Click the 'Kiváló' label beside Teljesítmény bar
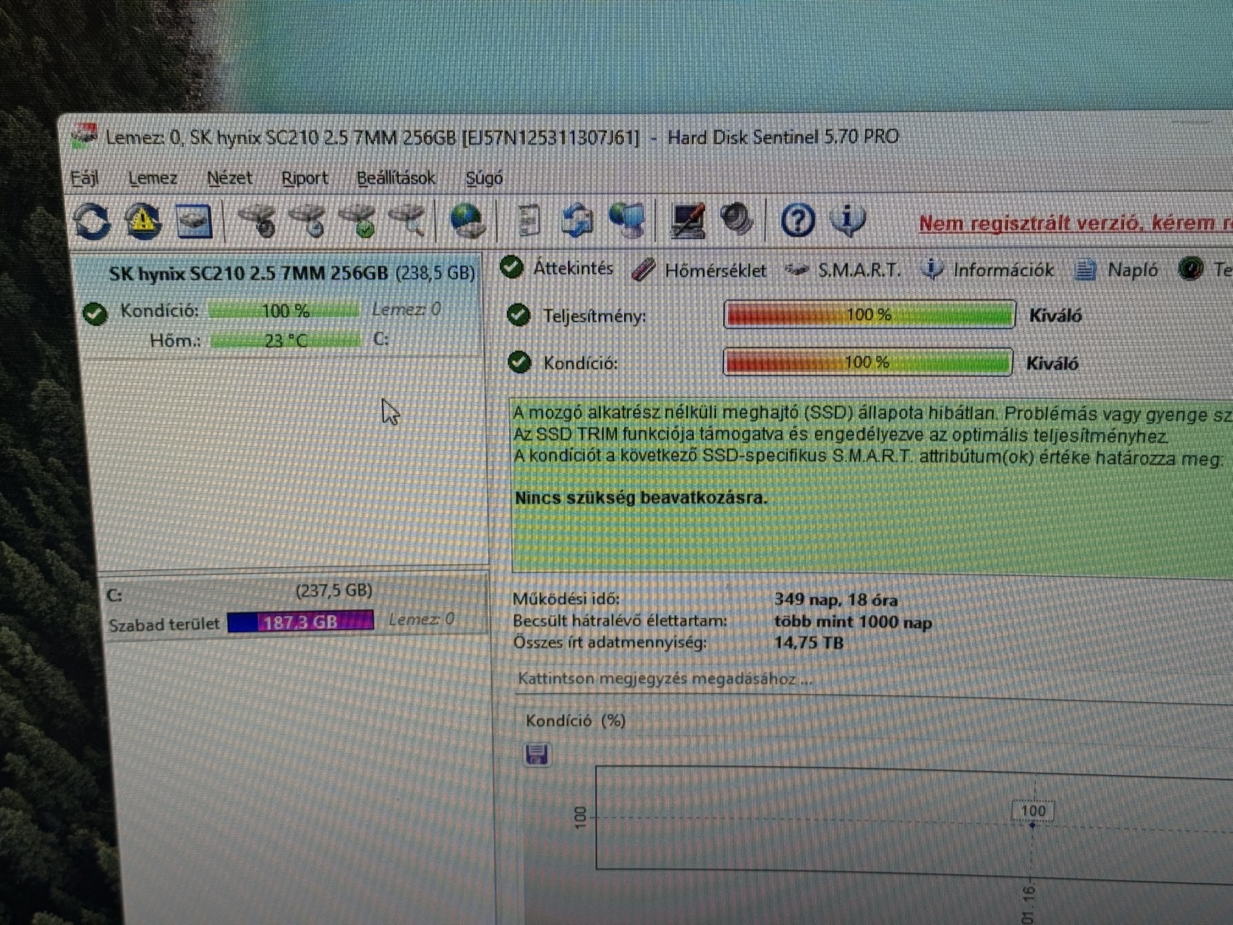Viewport: 1233px width, 925px height. tap(1055, 316)
